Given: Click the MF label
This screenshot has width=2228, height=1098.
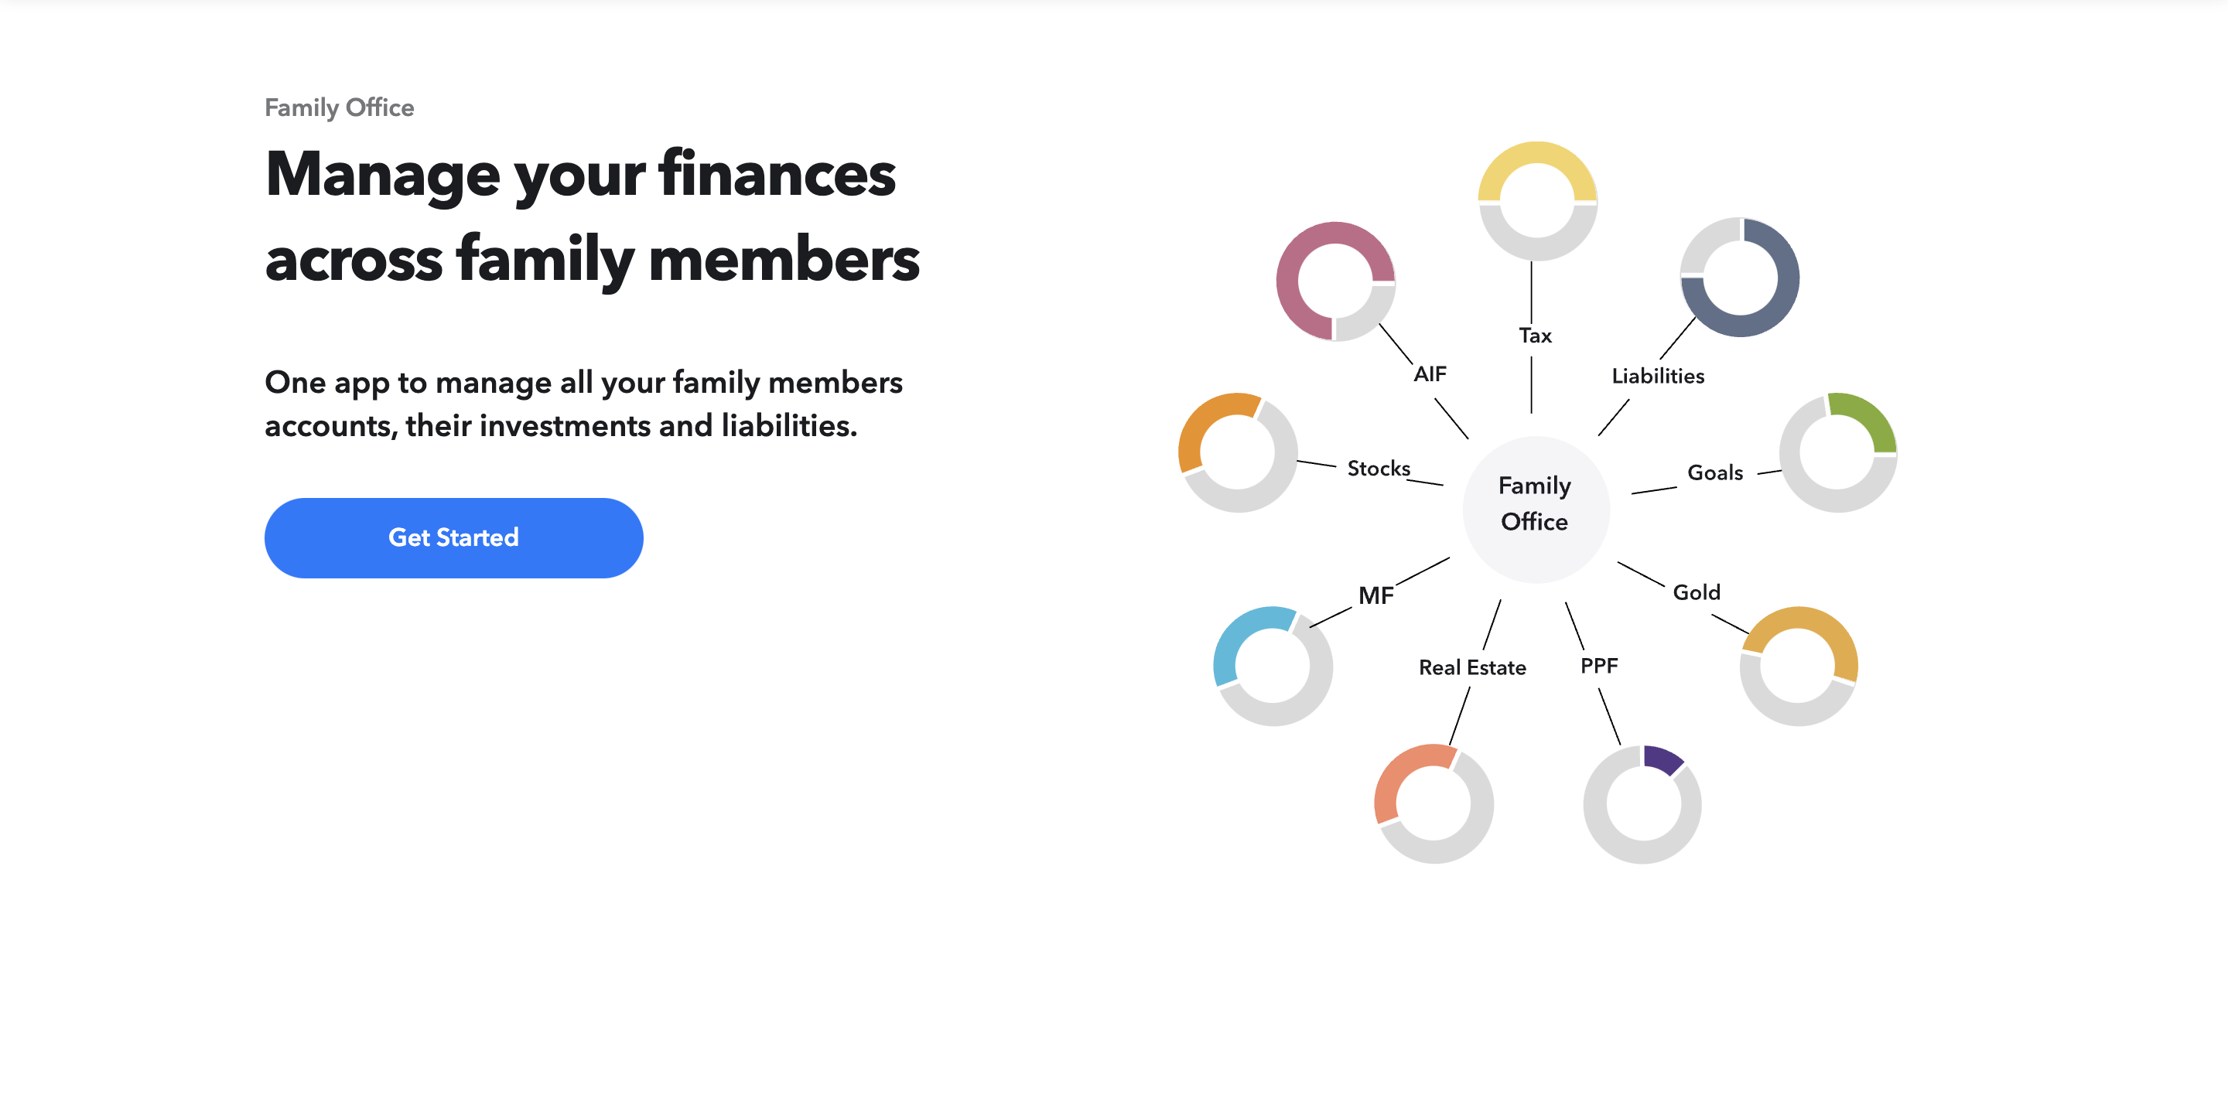Looking at the screenshot, I should tap(1376, 595).
